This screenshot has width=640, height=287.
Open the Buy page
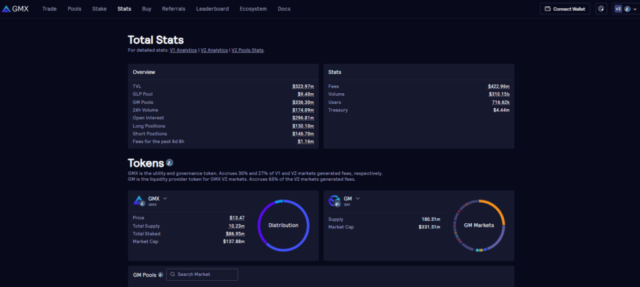(x=146, y=9)
